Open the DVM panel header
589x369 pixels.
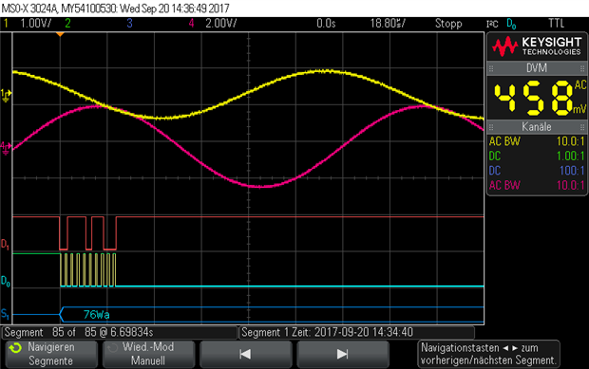[537, 68]
